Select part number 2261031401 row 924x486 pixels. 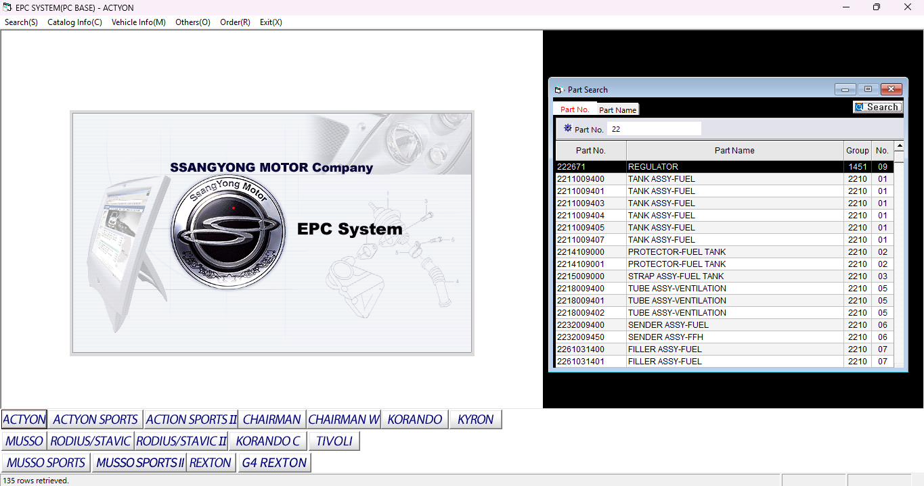[724, 362]
